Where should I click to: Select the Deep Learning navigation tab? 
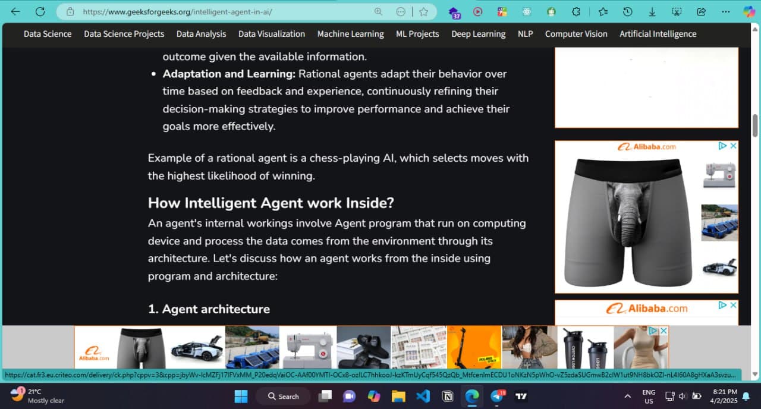(x=478, y=34)
